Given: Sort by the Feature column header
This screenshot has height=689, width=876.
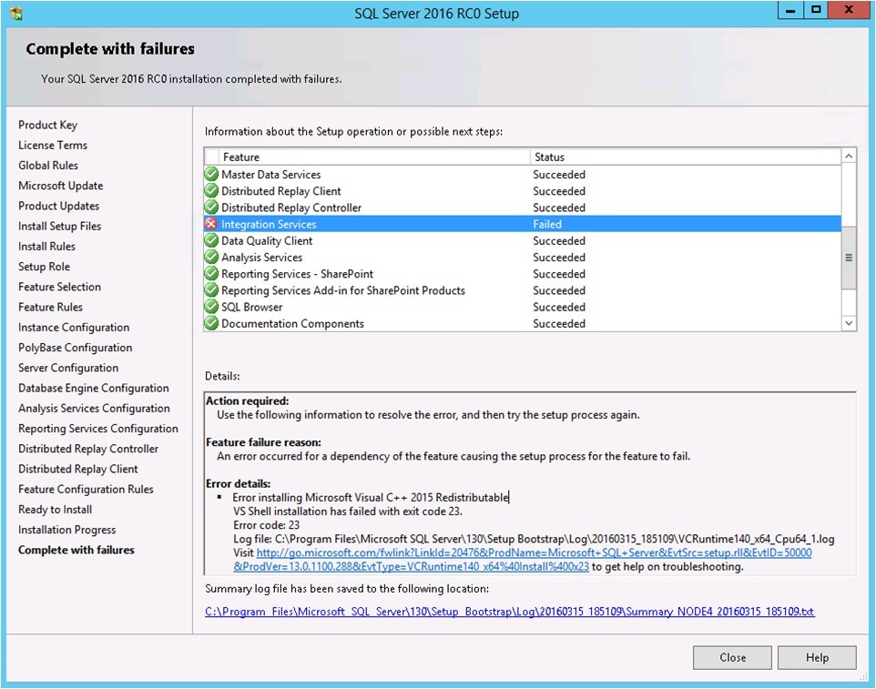Looking at the screenshot, I should (374, 157).
